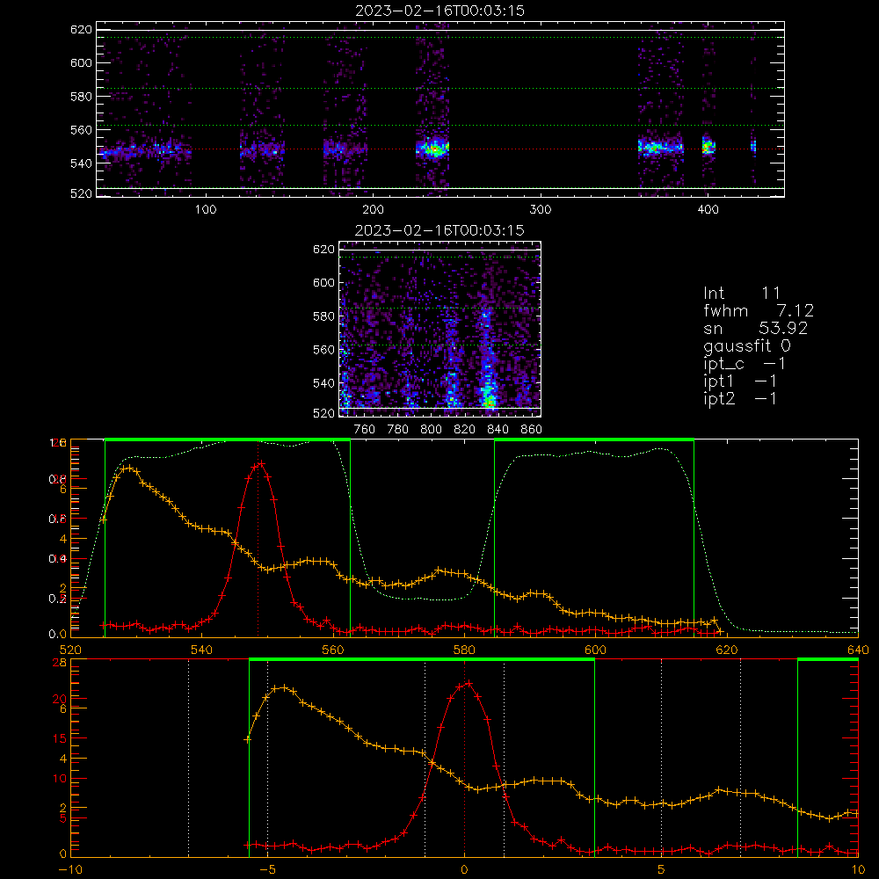Screen dimensions: 879x879
Task: Select the 'sn 53.92' readout text
Action: pyautogui.click(x=756, y=328)
